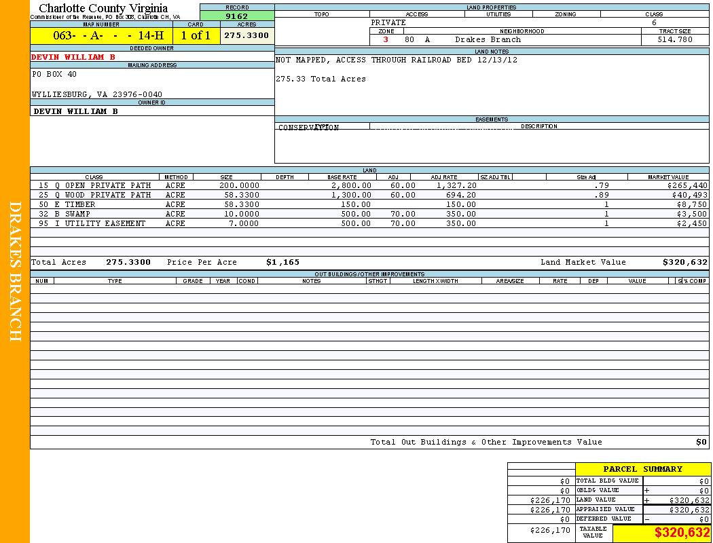Click the Owner ID name field
713x543 pixels.
tap(76, 111)
